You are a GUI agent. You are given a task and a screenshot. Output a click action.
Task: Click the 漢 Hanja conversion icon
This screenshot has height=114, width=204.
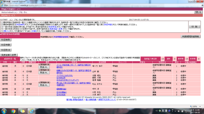[166, 111]
